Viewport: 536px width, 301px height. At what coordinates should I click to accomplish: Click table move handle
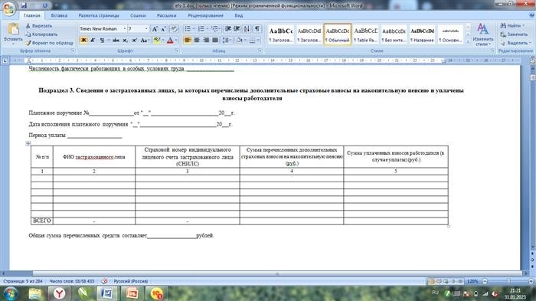tap(28, 143)
